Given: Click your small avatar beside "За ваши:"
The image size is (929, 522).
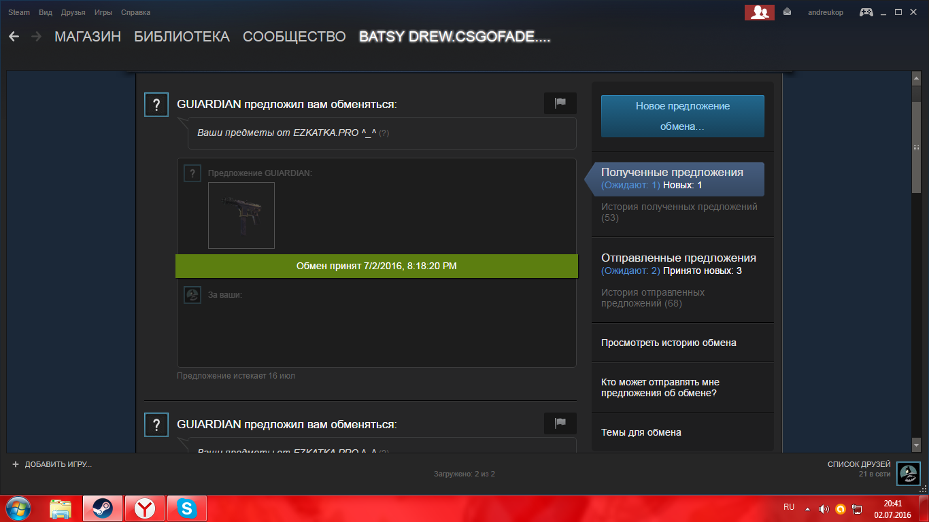Looking at the screenshot, I should tap(192, 295).
